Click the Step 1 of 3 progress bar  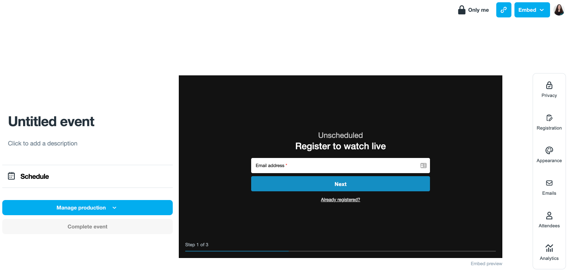340,251
